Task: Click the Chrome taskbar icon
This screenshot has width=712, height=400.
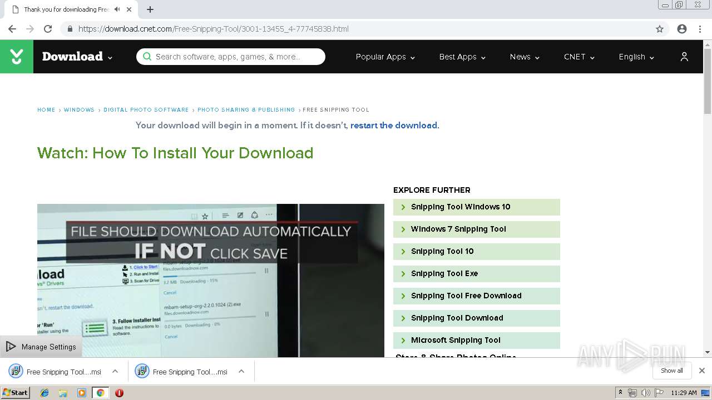Action: [100, 393]
